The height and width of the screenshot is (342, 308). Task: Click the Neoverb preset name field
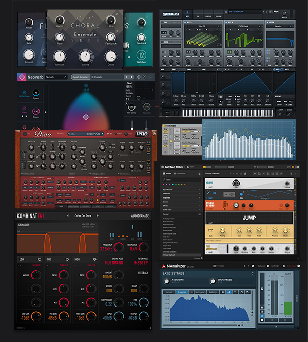tap(56, 77)
